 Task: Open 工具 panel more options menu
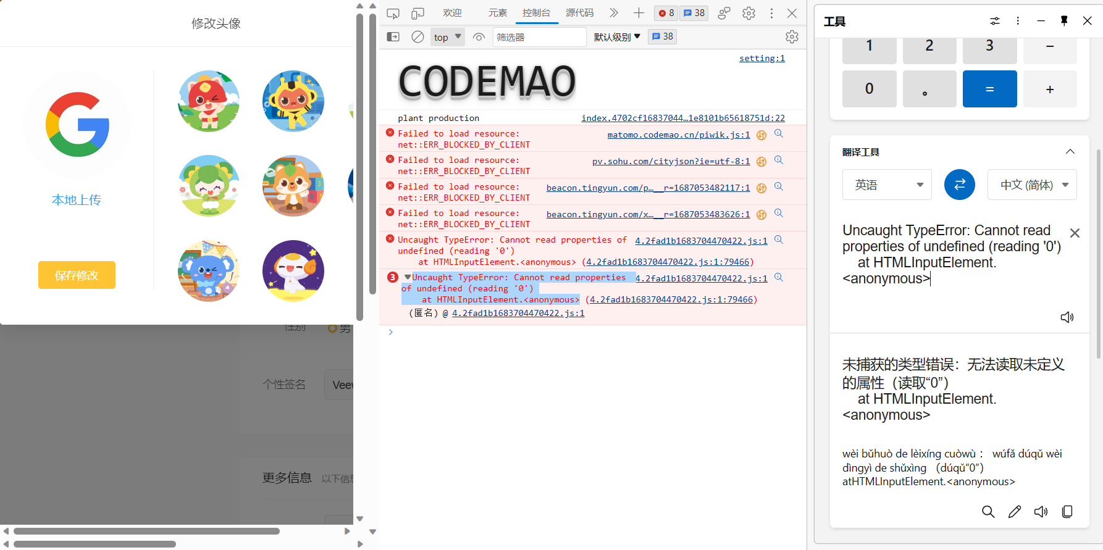(1018, 21)
